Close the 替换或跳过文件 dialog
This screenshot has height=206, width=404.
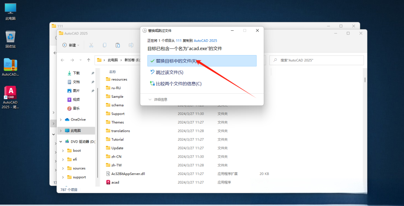coord(257,30)
